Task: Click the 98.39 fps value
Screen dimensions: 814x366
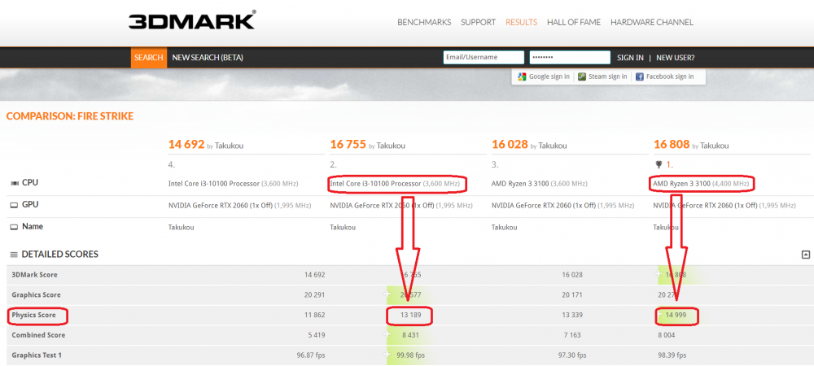Action: click(672, 355)
